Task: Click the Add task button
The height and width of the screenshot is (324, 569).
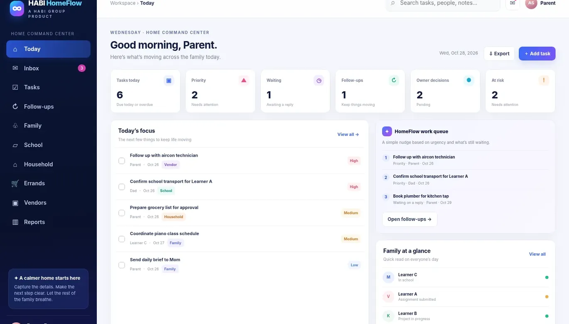Action: [x=537, y=54]
